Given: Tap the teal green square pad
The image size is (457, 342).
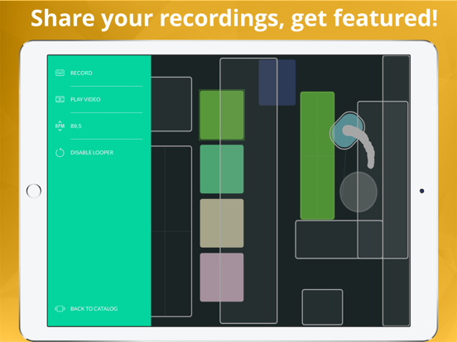Looking at the screenshot, I should click(x=222, y=169).
